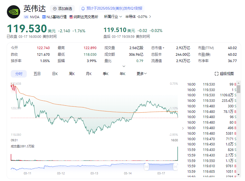Click the trade list scrollbar down arrow

tap(238, 175)
